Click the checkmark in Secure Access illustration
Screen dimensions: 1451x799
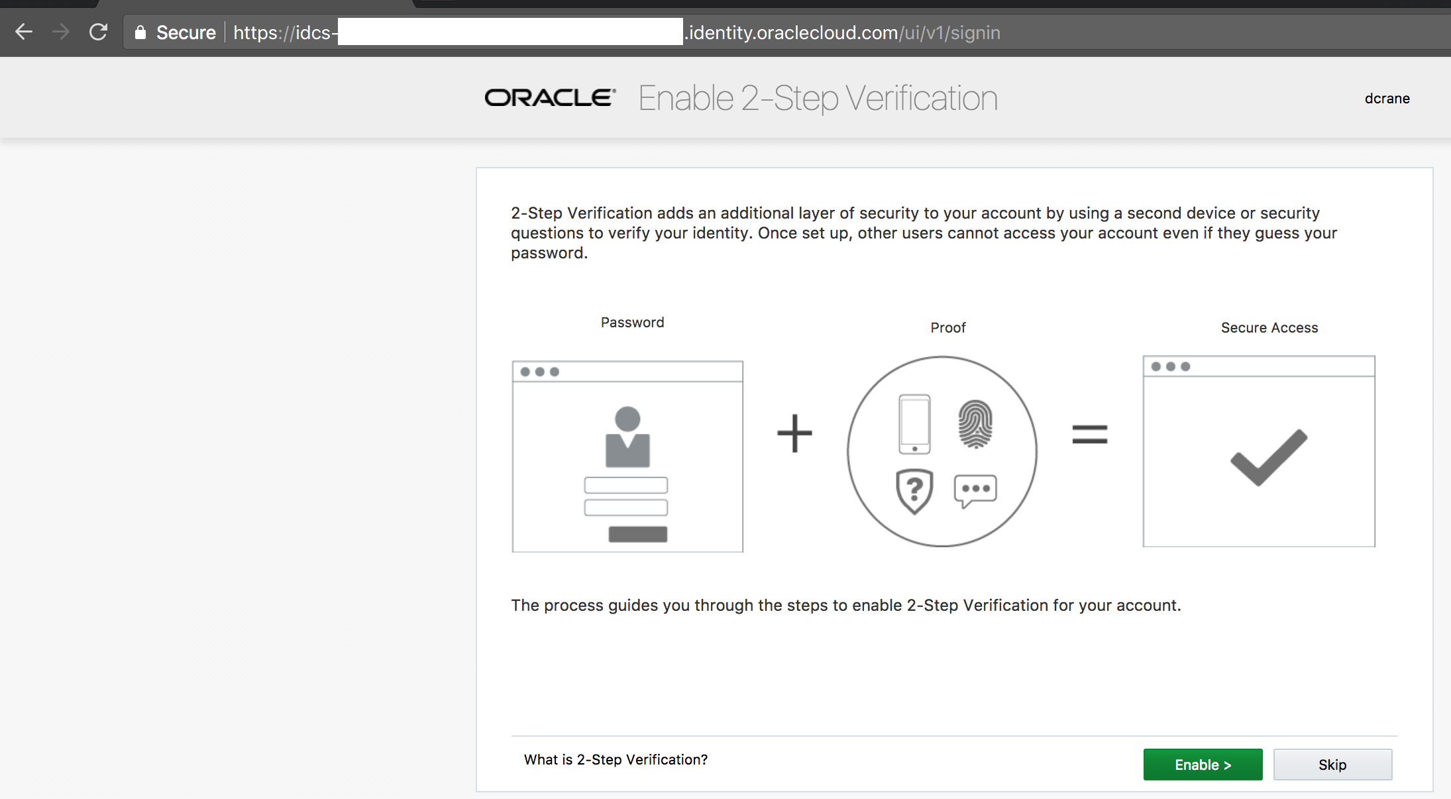coord(1269,458)
